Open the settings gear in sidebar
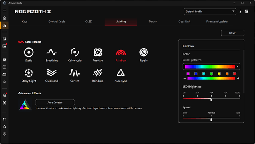Viewport: 255px width, 144px height. coord(4,134)
